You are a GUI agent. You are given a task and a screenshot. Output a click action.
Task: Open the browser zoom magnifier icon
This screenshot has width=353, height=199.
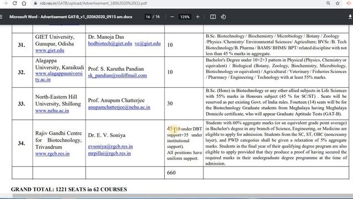point(328,3)
